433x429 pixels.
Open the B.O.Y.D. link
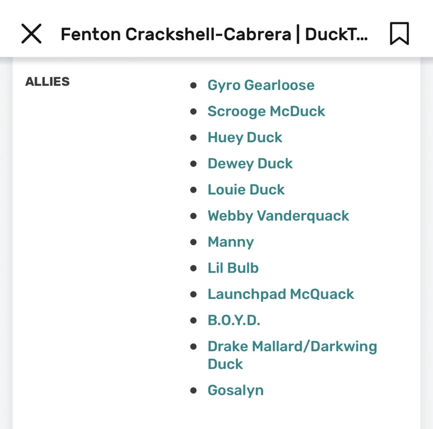234,320
